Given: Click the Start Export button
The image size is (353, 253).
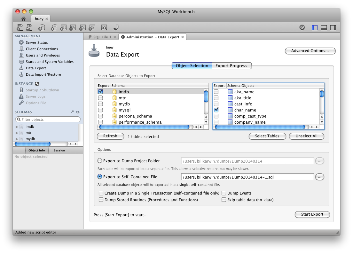Looking at the screenshot, I should [x=312, y=214].
